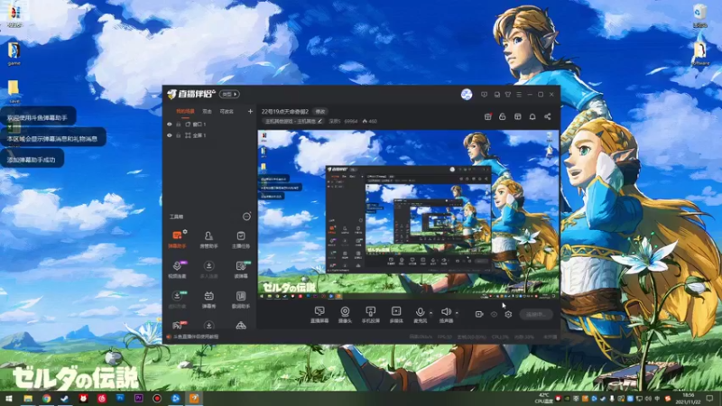Image resolution: width=722 pixels, height=406 pixels.
Task: Click the stream title 22号19点天命奇御2
Action: pos(284,111)
